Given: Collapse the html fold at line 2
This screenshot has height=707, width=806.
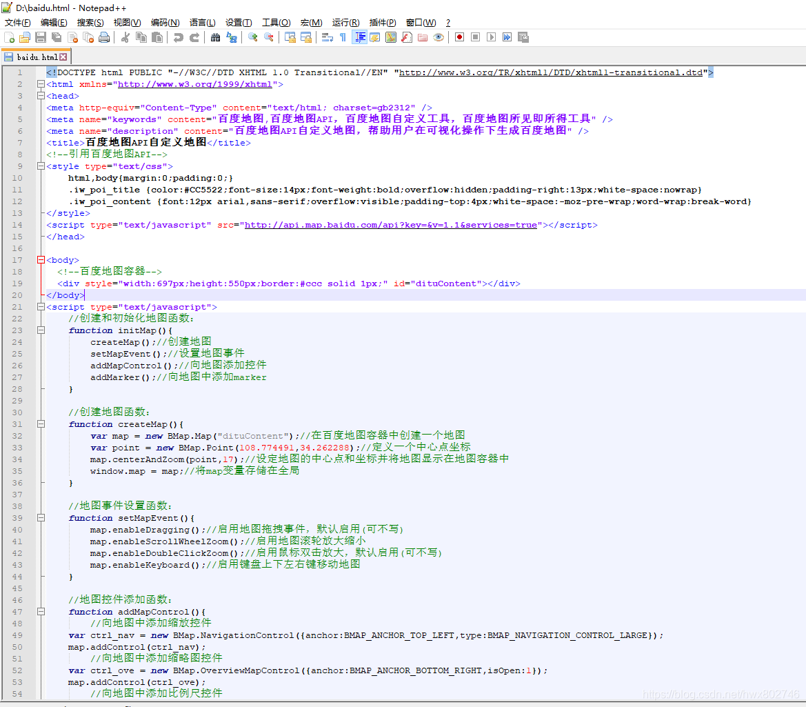Looking at the screenshot, I should click(x=41, y=84).
